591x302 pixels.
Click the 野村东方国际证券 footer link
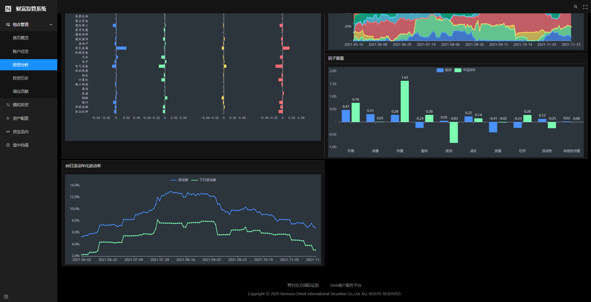[x=303, y=285]
